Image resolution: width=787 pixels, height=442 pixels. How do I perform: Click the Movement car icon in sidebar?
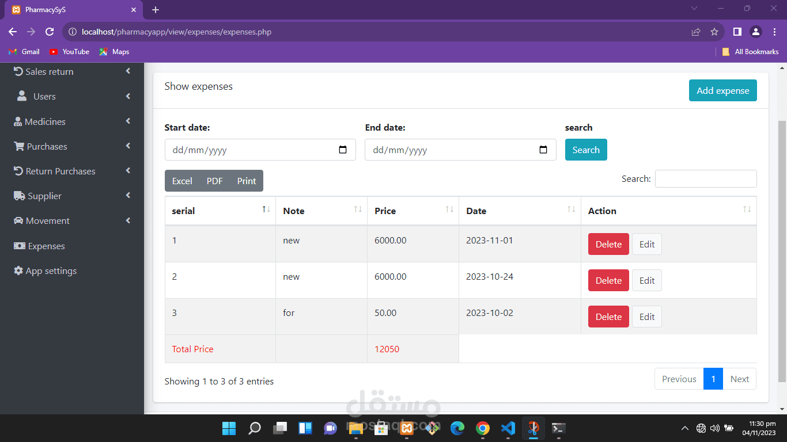(x=19, y=220)
